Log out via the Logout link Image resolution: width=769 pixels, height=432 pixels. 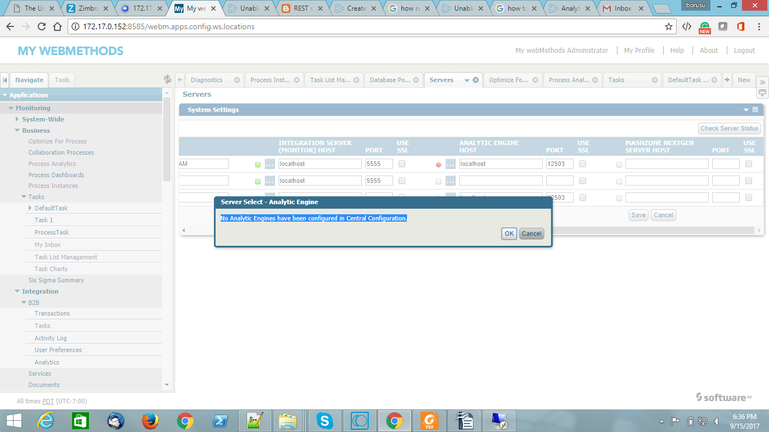point(744,51)
